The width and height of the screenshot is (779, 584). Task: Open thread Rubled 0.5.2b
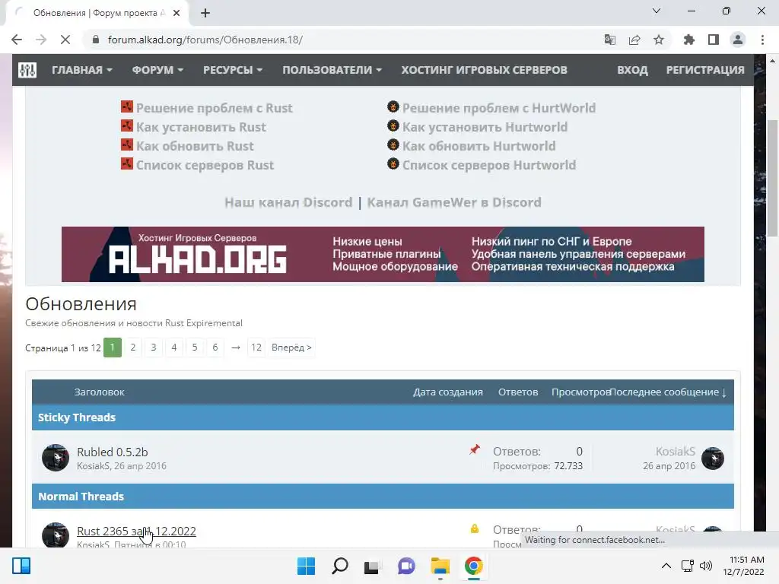(x=113, y=452)
